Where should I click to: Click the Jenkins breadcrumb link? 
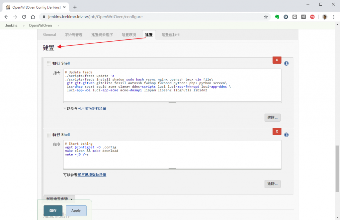[x=11, y=26]
